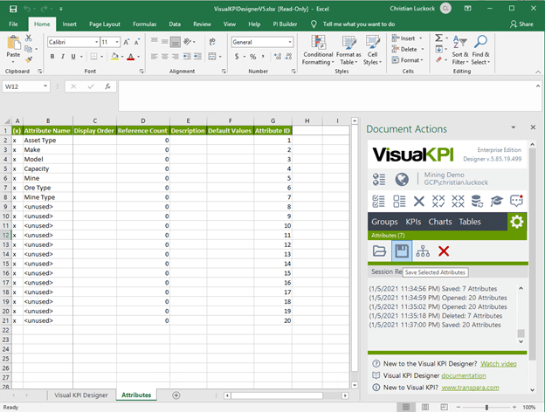Click the graduation cap training icon

497,201
